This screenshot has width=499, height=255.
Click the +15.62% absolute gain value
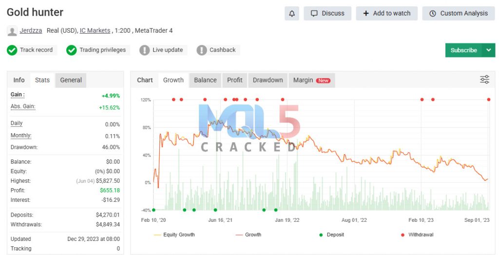point(110,108)
